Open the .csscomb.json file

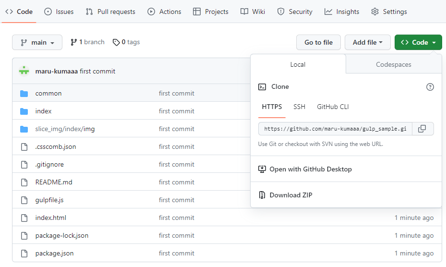56,146
